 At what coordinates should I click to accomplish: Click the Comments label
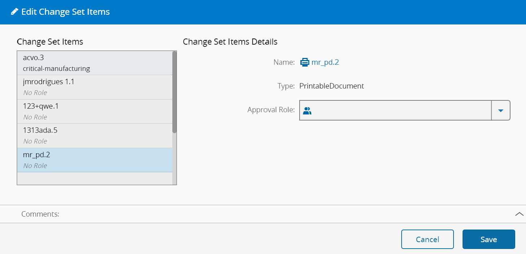pyautogui.click(x=40, y=214)
